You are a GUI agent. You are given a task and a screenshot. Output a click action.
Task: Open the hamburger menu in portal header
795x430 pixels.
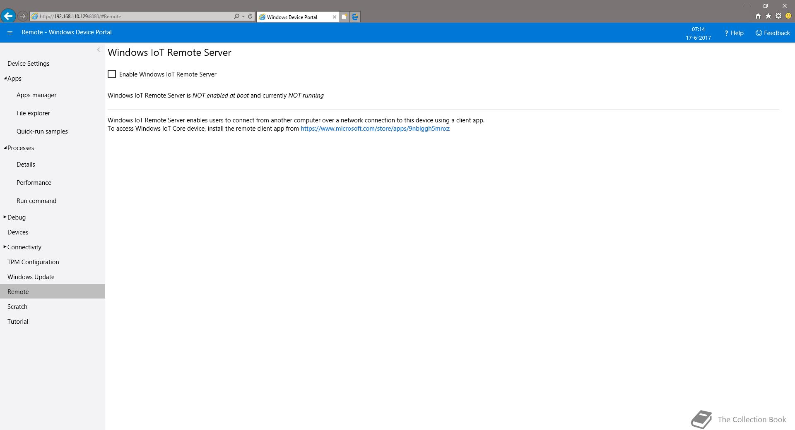[x=10, y=33]
